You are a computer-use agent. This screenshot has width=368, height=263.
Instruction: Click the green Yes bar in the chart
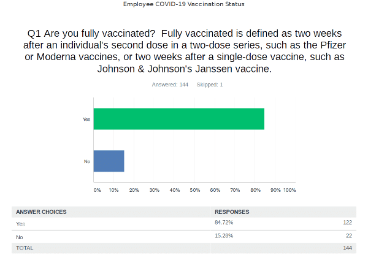pyautogui.click(x=178, y=119)
